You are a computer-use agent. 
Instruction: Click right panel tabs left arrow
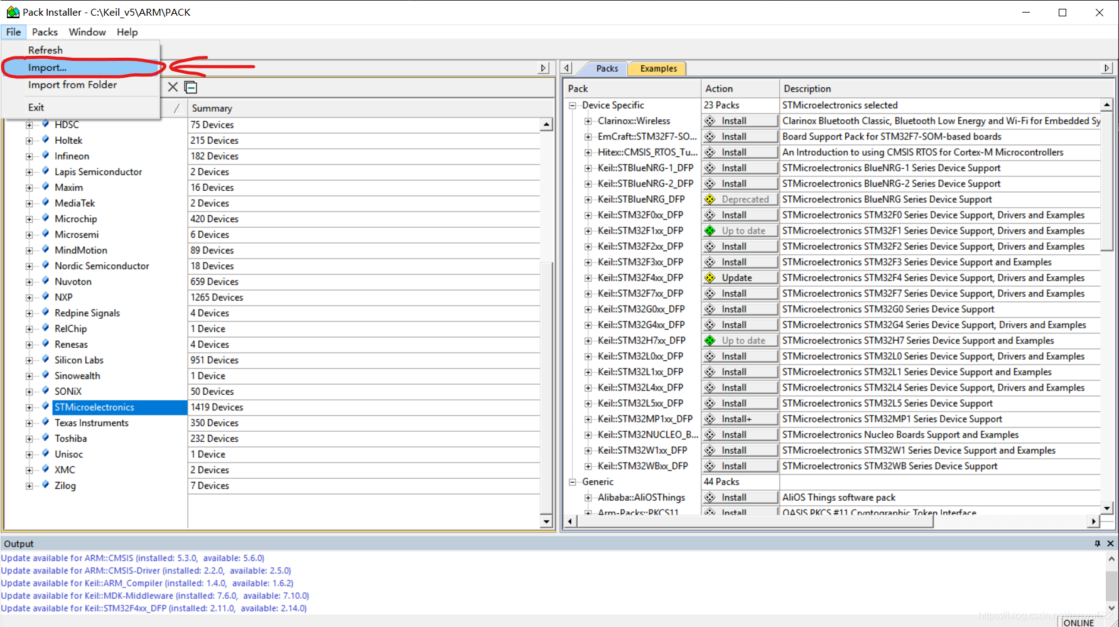[x=567, y=68]
